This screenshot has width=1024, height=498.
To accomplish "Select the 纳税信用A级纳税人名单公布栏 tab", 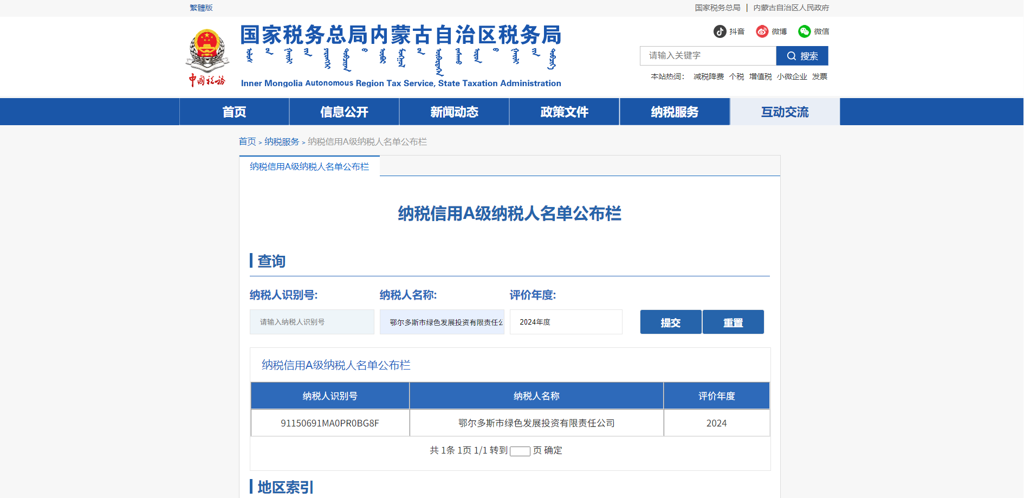I will pos(309,166).
